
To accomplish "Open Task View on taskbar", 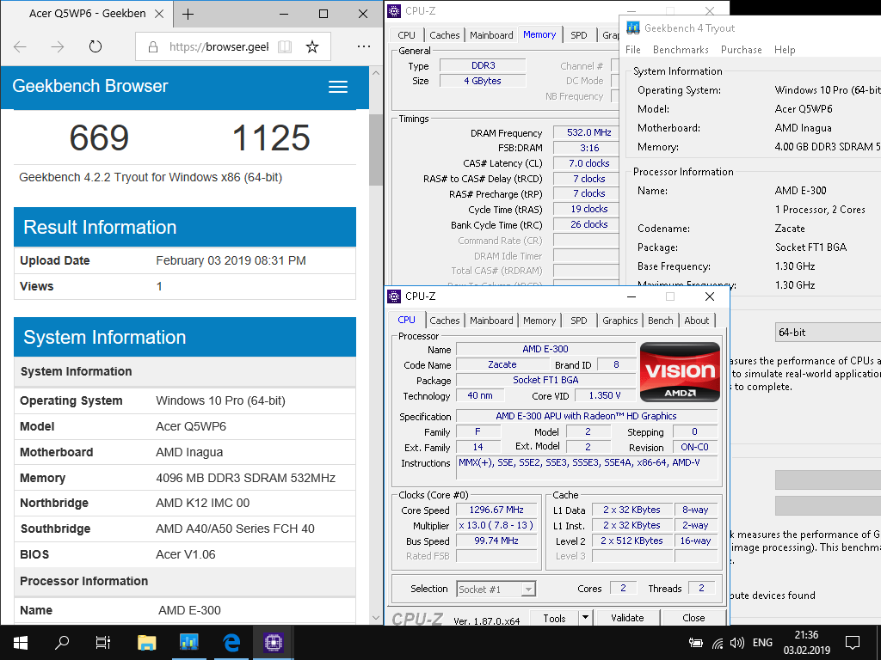I will tap(103, 643).
